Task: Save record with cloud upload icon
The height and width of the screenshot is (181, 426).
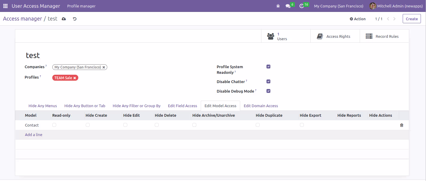Action: click(x=64, y=19)
